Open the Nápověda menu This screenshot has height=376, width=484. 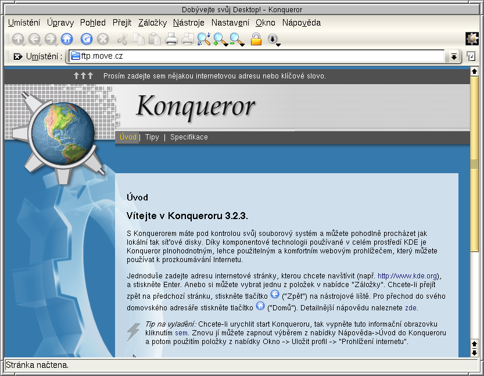302,23
